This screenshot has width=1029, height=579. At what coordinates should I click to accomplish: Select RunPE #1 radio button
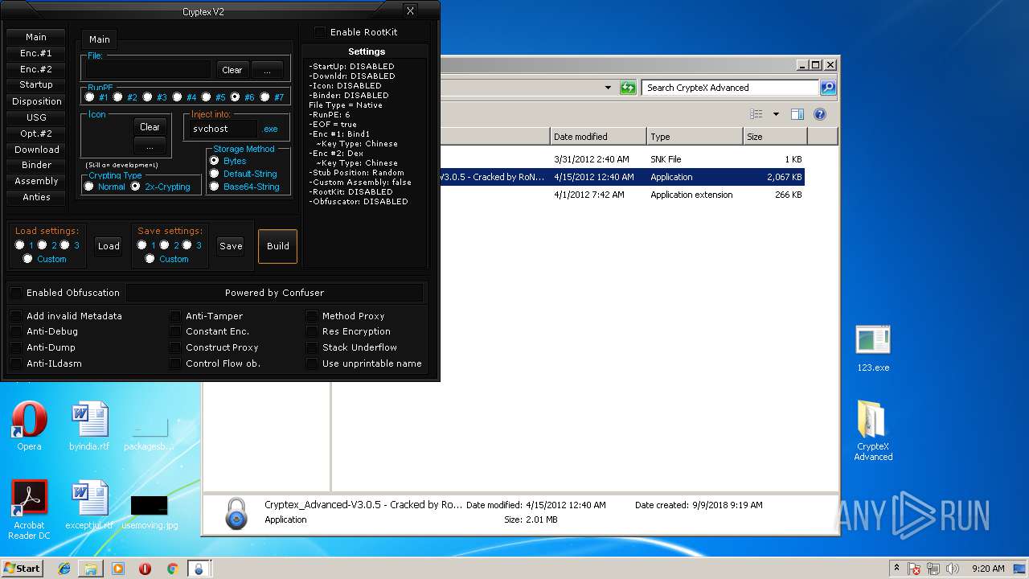coord(89,96)
